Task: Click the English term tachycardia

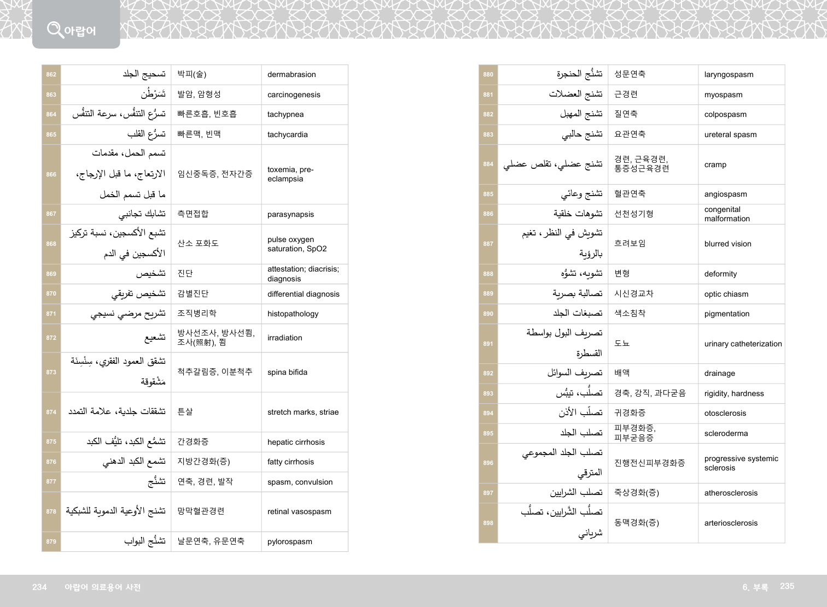Action: click(287, 135)
